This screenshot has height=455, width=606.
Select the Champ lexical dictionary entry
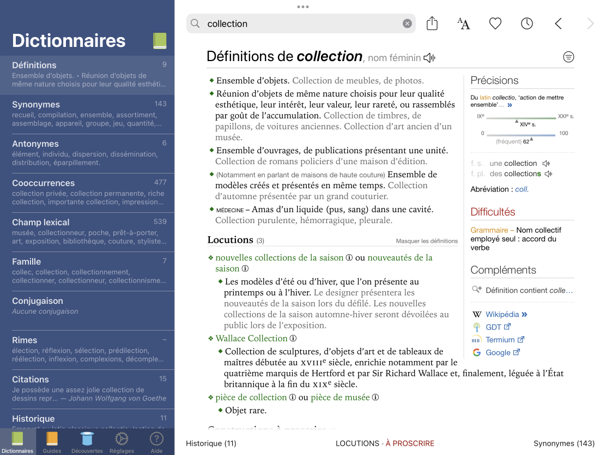(87, 232)
